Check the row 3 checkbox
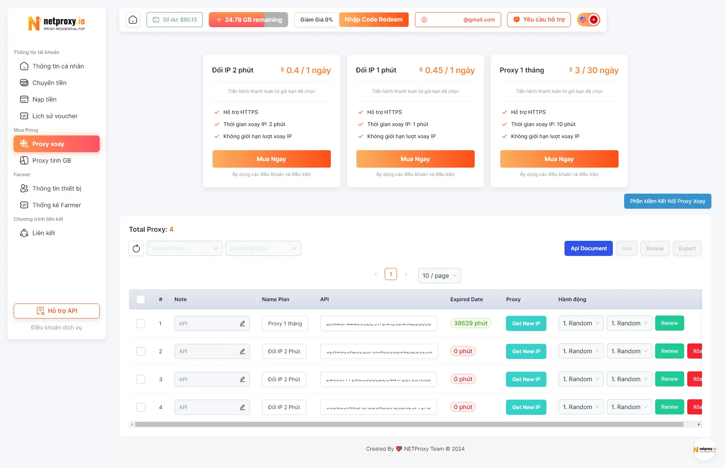 [141, 379]
